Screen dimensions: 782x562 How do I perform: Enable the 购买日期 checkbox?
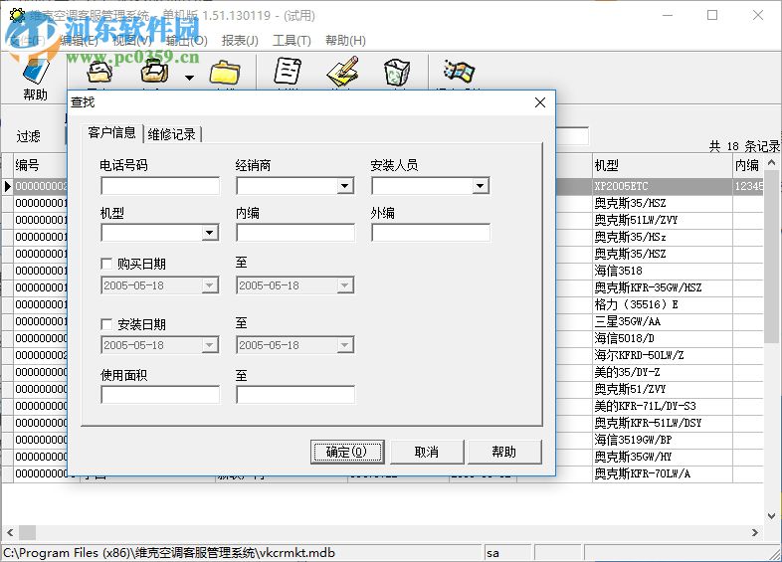click(106, 264)
